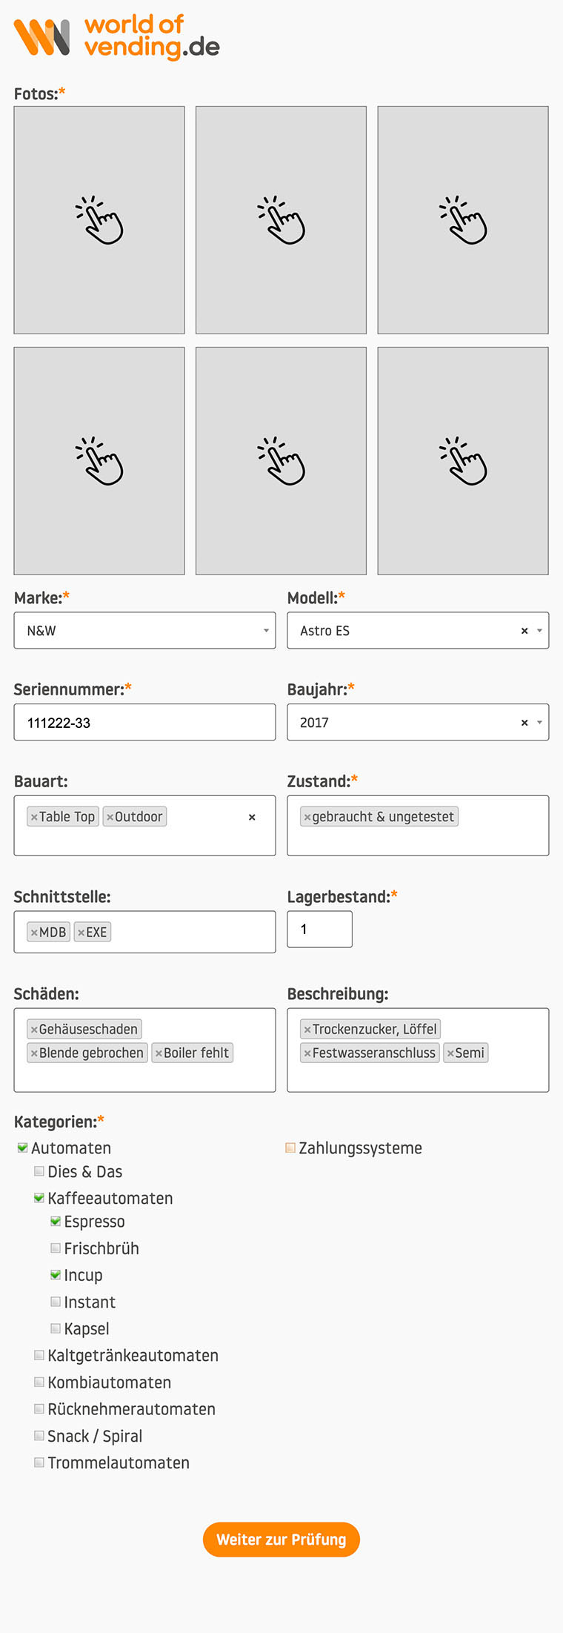The width and height of the screenshot is (563, 1633).
Task: Check the Zahlungssysteme category
Action: [289, 1147]
